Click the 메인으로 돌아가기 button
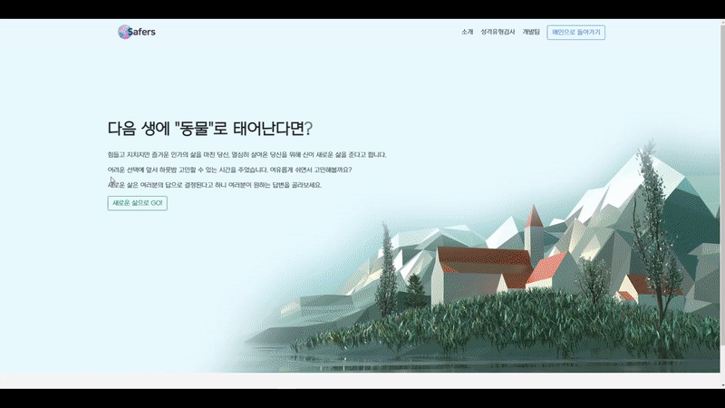Image resolution: width=725 pixels, height=408 pixels. point(575,33)
